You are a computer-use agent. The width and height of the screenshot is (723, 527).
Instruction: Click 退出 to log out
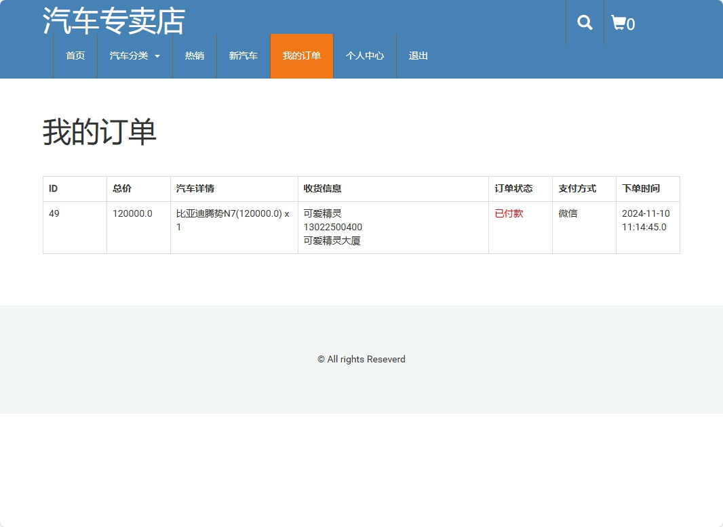tap(418, 56)
